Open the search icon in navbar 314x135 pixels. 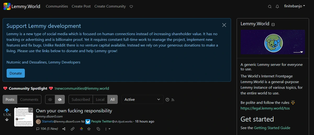270,7
